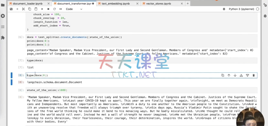
Task: Toggle the extension manager puzzle icon
Action: [x=3, y=37]
